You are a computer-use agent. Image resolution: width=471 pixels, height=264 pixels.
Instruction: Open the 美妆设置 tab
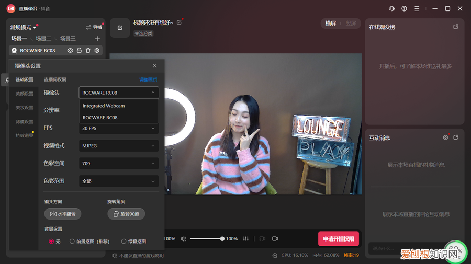tap(24, 107)
